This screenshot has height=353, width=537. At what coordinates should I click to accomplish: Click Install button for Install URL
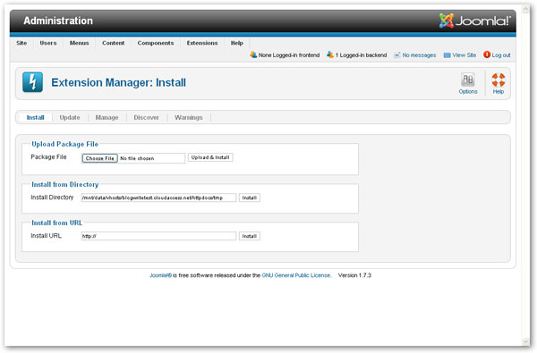(250, 236)
